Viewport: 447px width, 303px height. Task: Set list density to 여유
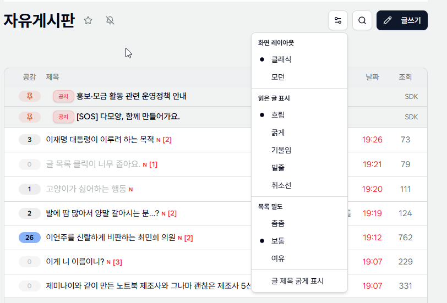click(299, 258)
